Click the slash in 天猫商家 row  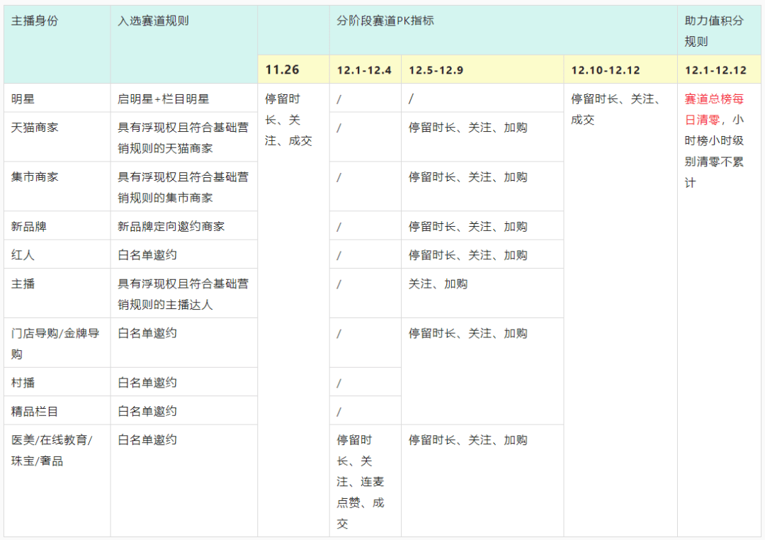(x=339, y=128)
